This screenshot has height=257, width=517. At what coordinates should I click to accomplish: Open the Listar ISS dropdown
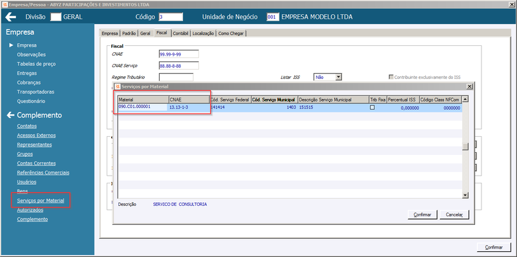[338, 77]
